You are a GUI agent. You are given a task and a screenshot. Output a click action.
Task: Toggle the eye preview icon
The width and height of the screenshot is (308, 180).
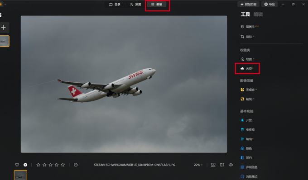(x=231, y=165)
